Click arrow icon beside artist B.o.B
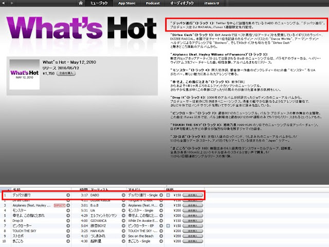 [123, 205]
